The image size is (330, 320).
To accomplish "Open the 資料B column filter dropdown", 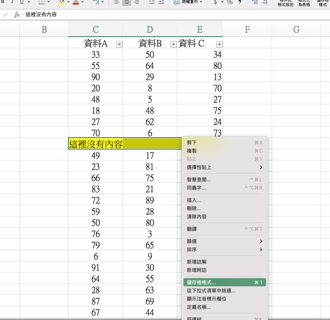I will (173, 44).
